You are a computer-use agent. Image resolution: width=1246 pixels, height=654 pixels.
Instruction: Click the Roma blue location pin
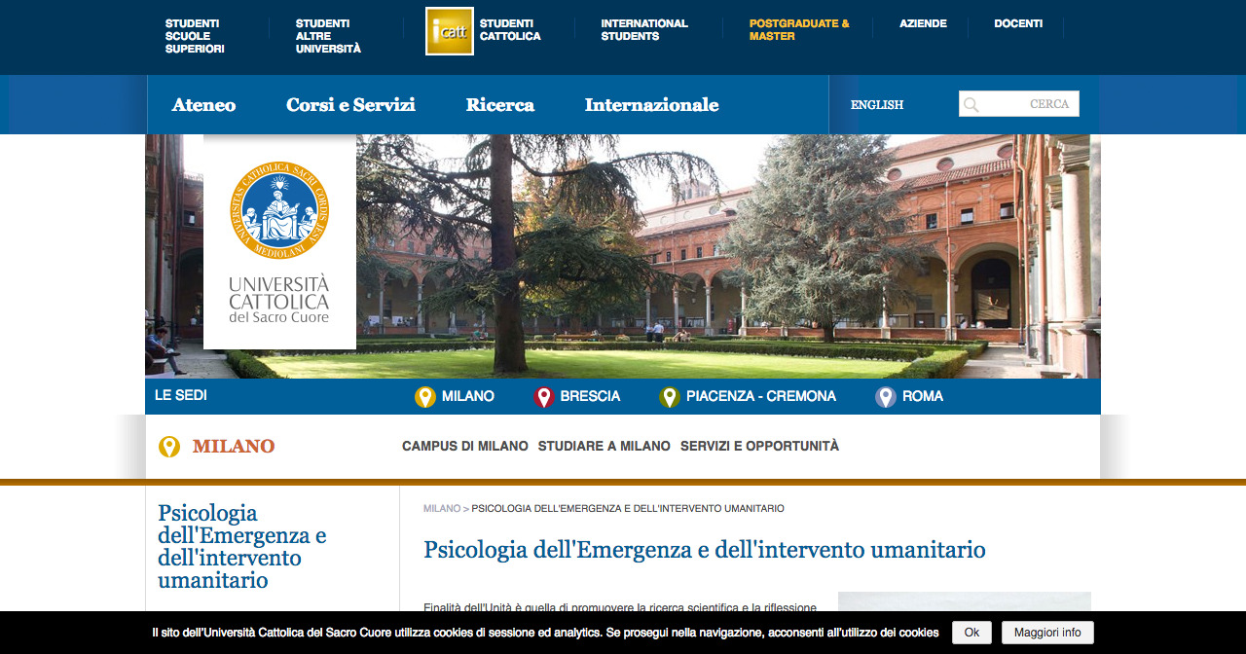(885, 397)
